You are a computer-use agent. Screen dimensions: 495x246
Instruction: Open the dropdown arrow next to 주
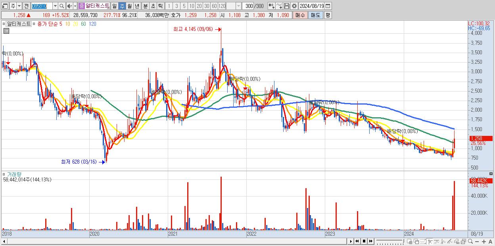tap(19, 6)
